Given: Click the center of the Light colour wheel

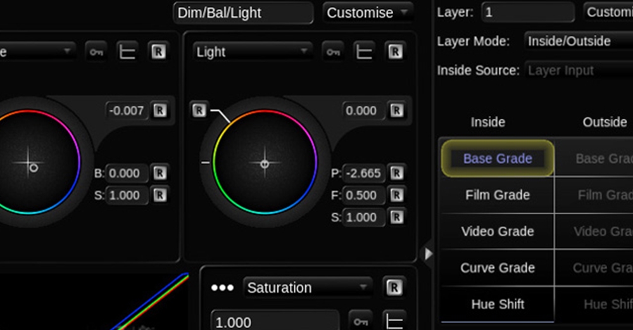Looking at the screenshot, I should pyautogui.click(x=265, y=163).
